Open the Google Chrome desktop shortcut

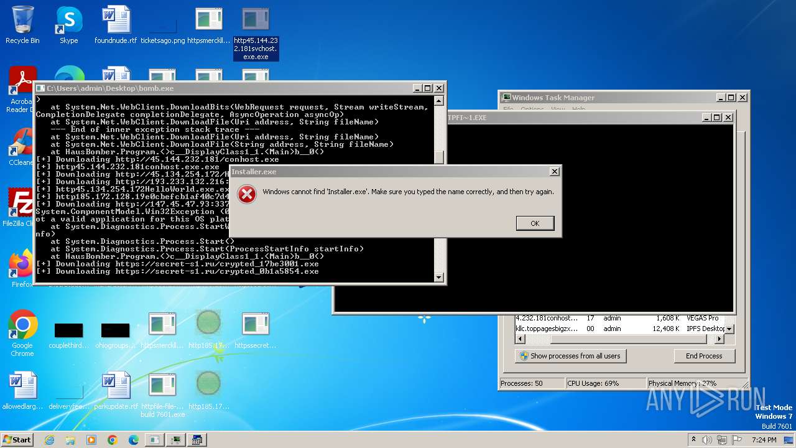(22, 334)
